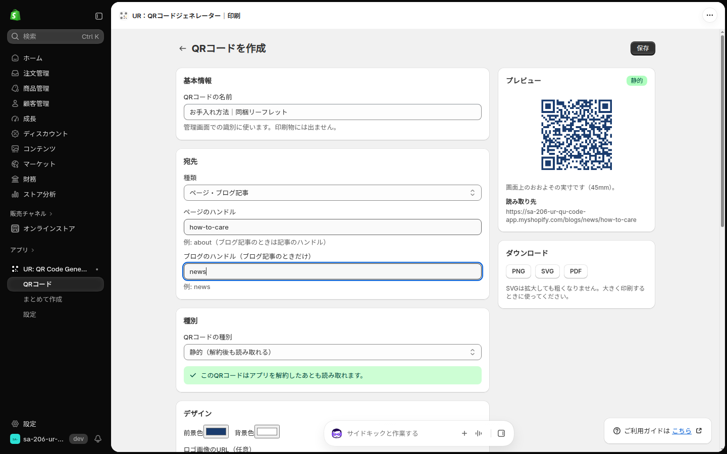Open ディスカウント in the sidebar
The width and height of the screenshot is (727, 454).
(x=56, y=134)
